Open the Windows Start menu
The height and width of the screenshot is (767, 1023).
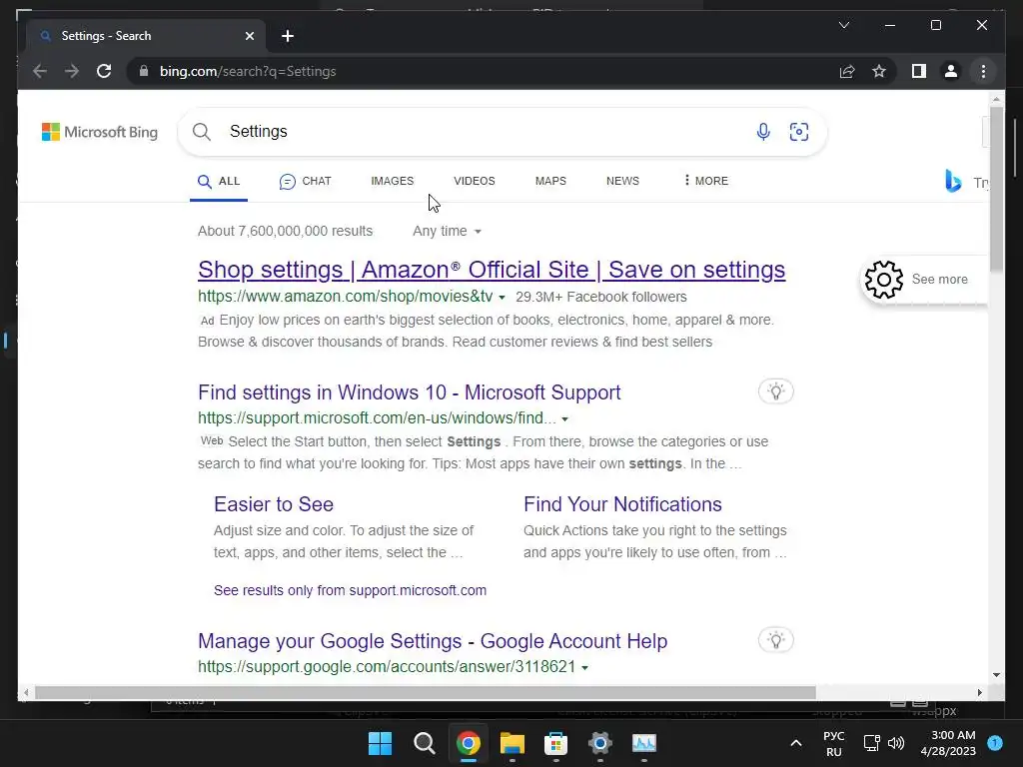[x=380, y=743]
